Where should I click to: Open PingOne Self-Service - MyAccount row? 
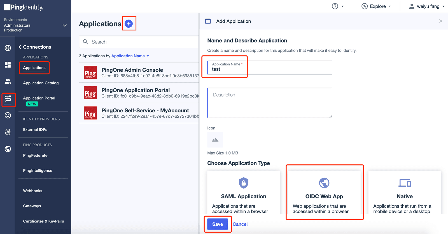pos(139,113)
